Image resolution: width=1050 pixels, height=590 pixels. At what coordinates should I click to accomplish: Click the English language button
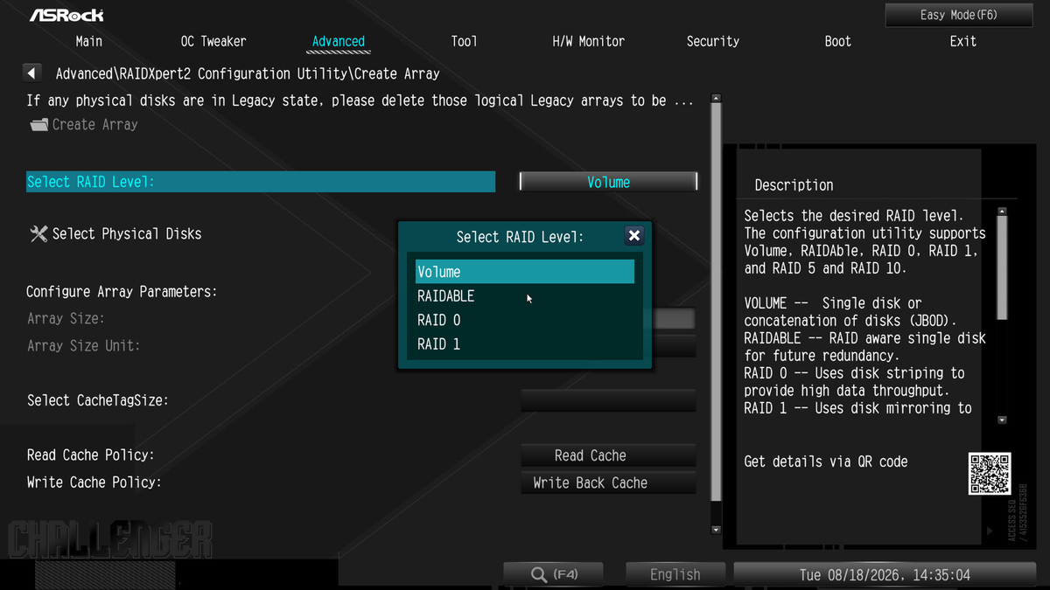coord(675,574)
